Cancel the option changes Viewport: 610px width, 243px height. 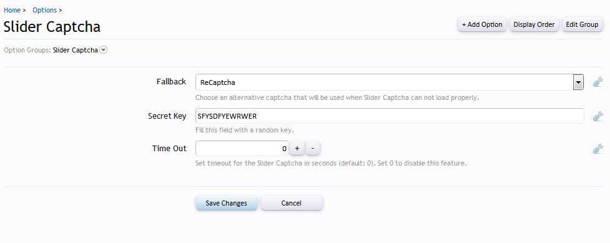coord(292,203)
